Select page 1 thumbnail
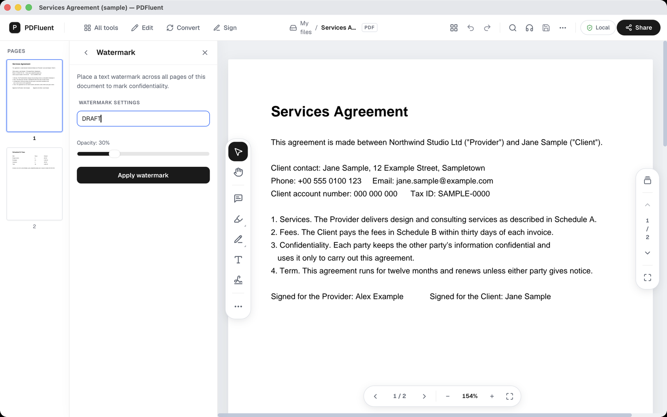The width and height of the screenshot is (667, 417). click(34, 95)
